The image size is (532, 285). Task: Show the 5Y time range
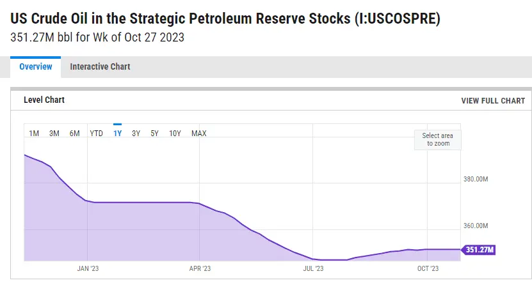[155, 133]
